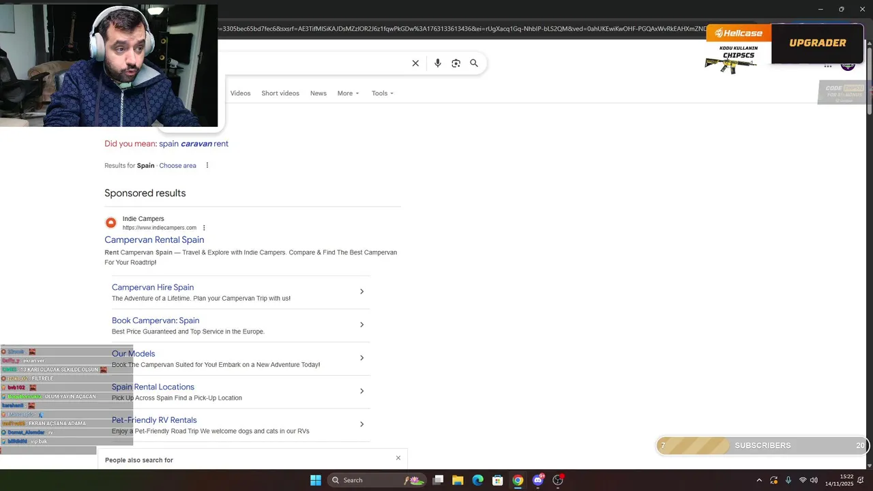Clear the search box with the X icon
Viewport: 873px width, 491px height.
tap(415, 63)
